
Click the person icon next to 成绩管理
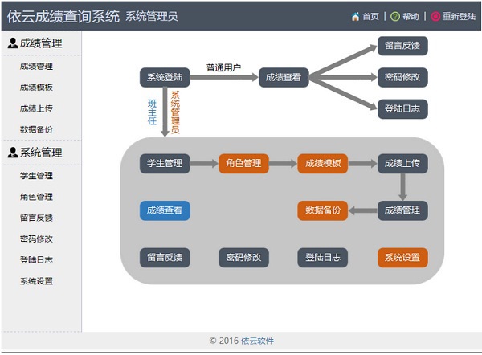(13, 43)
